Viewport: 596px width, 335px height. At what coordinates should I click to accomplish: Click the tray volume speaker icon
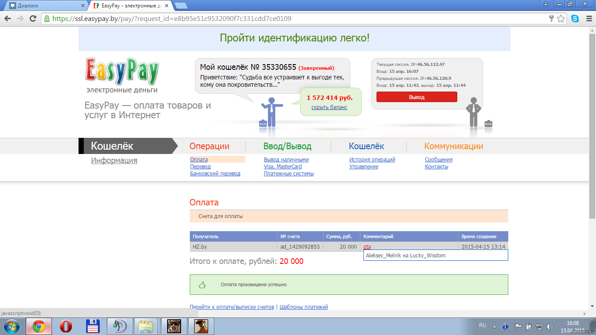(551, 326)
